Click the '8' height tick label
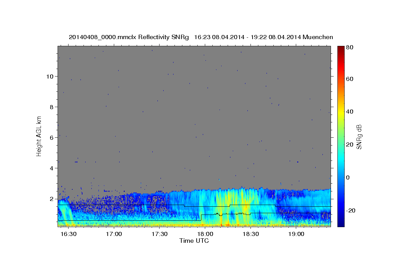 coord(52,107)
